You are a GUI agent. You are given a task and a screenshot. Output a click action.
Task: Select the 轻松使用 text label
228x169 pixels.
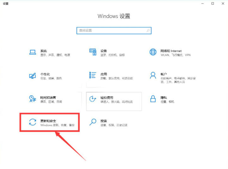[107, 98]
